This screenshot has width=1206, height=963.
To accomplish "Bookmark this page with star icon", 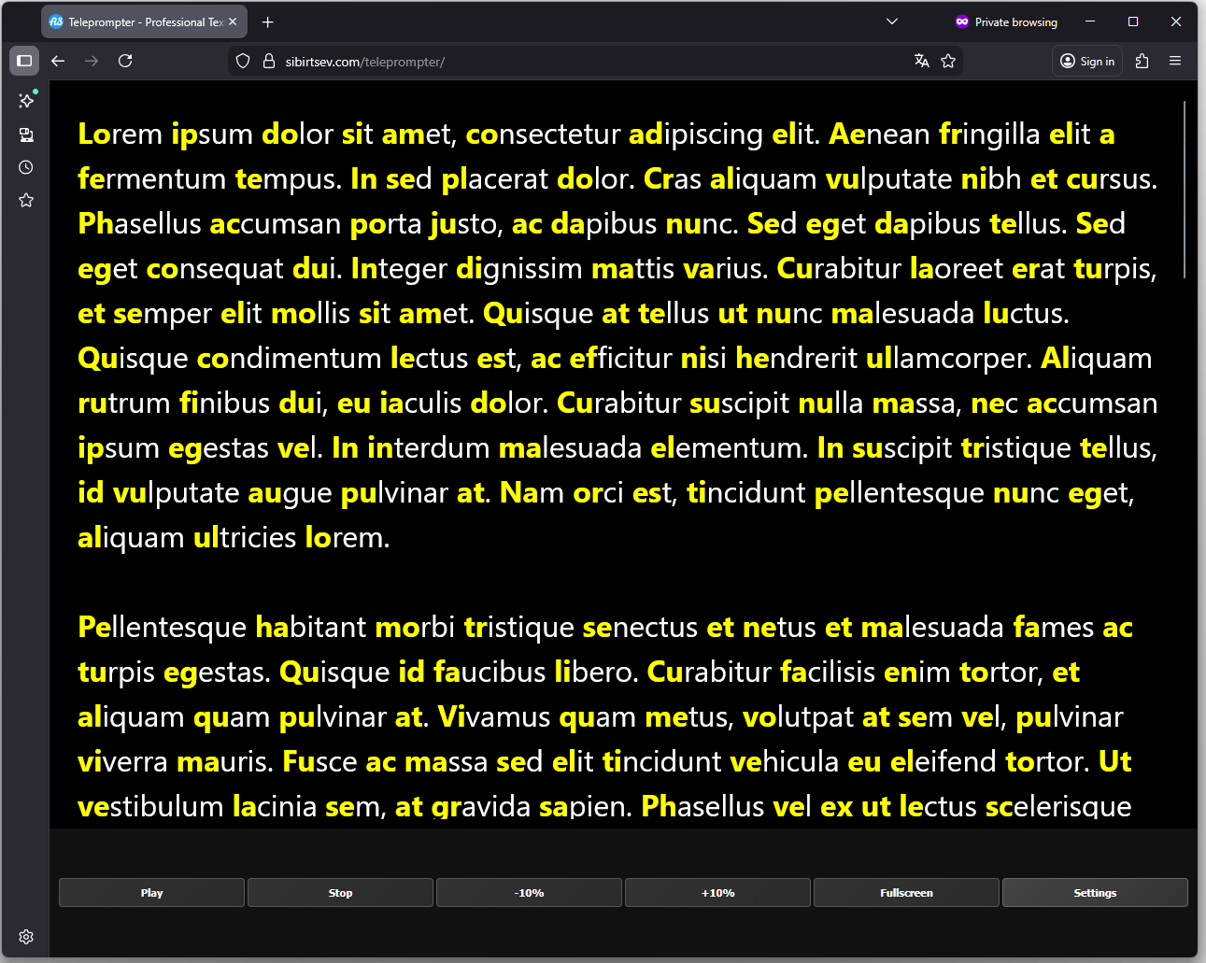I will [x=948, y=61].
